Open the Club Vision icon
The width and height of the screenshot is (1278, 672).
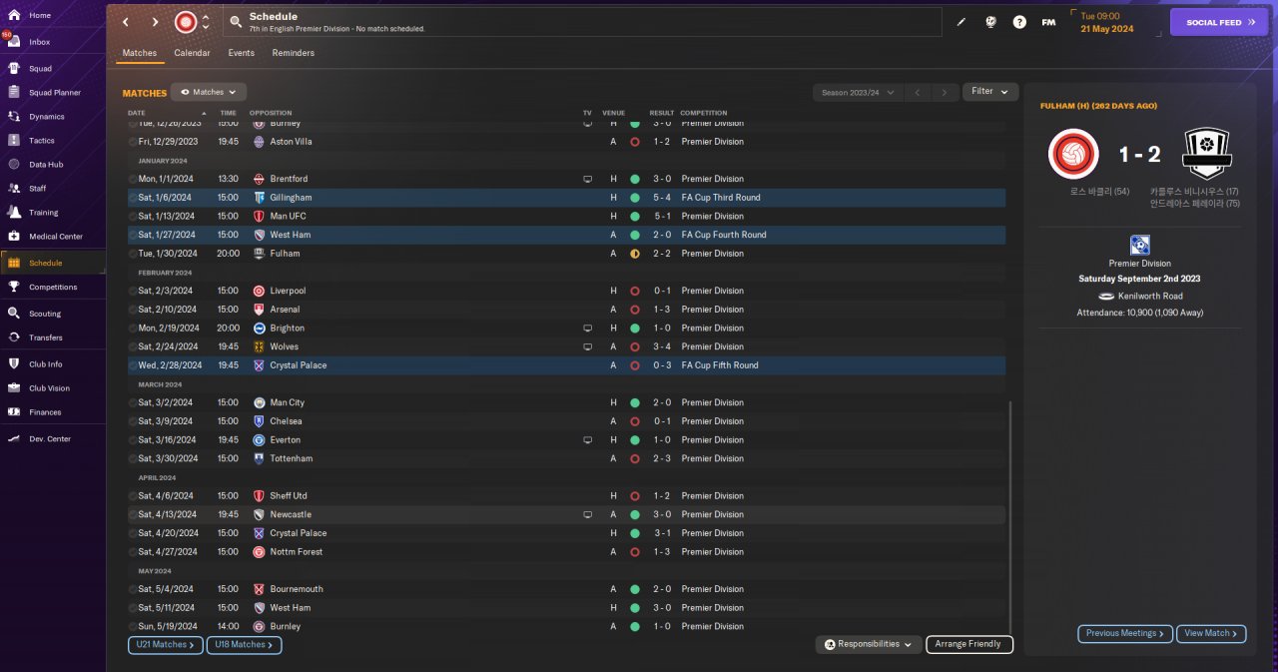point(14,388)
